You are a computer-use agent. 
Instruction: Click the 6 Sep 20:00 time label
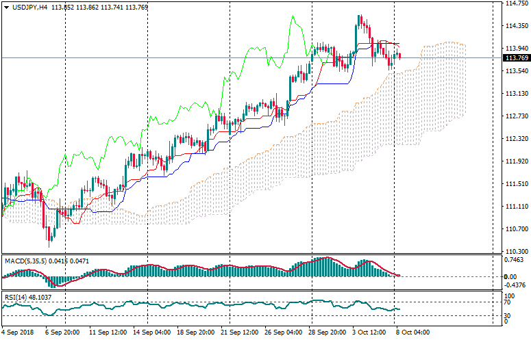[x=62, y=332]
